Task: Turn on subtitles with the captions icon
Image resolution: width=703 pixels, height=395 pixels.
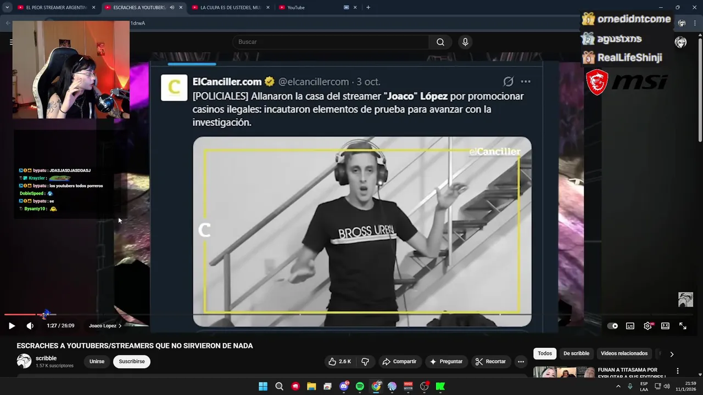Action: point(630,326)
